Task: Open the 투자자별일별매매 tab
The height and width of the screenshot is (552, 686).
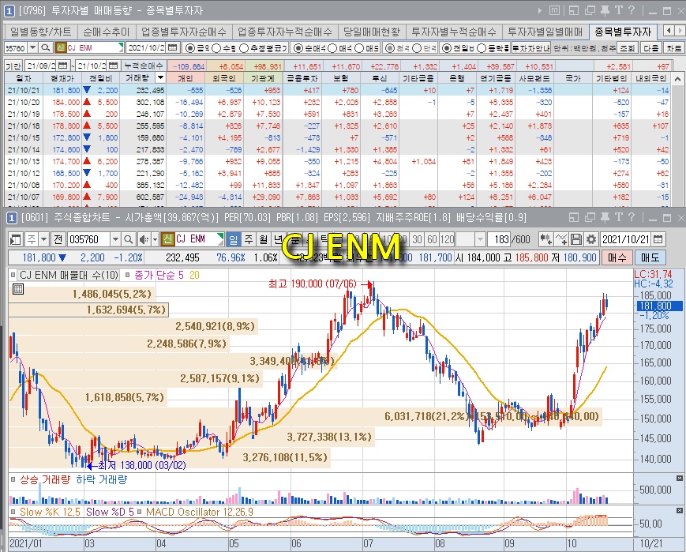Action: click(545, 32)
